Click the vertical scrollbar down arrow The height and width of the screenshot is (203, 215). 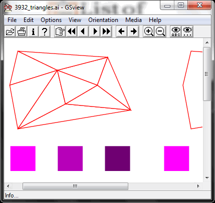(x=207, y=178)
